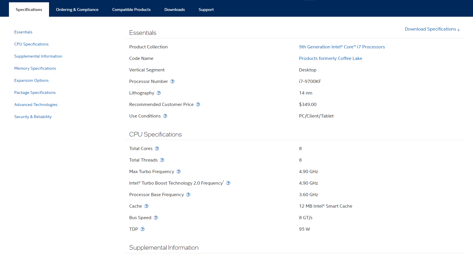Screen dimensions: 473x254
Task: Open help icon next to Processor Number
Action: point(172,81)
